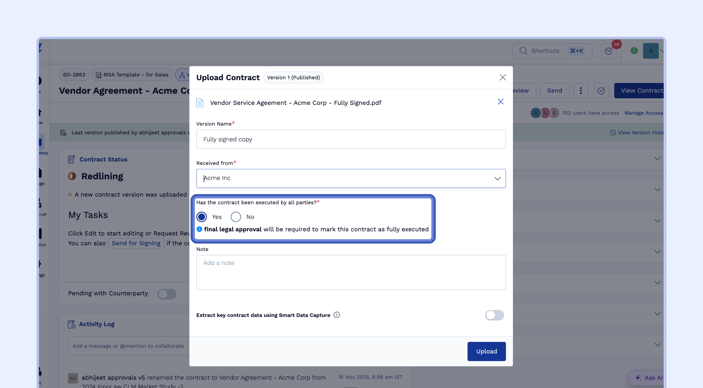
Task: Remove the attached Fully Signed.pdf file
Action: click(x=500, y=102)
